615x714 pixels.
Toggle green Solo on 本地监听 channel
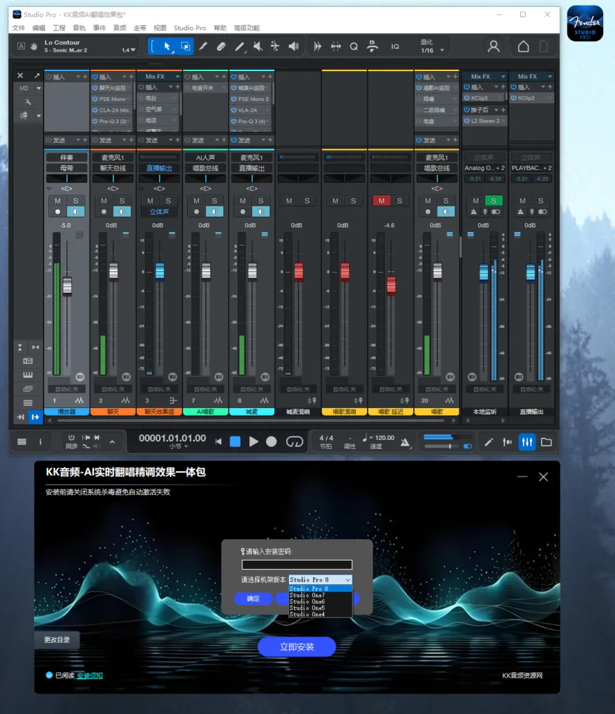[494, 201]
